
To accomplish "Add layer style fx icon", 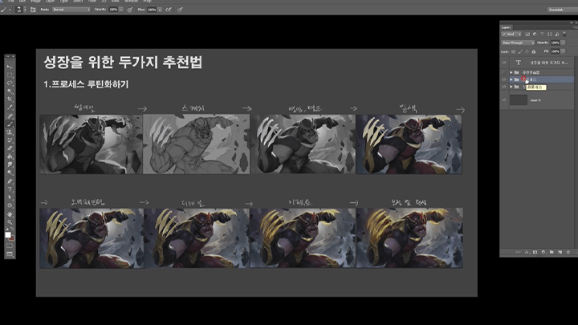I will [527, 252].
